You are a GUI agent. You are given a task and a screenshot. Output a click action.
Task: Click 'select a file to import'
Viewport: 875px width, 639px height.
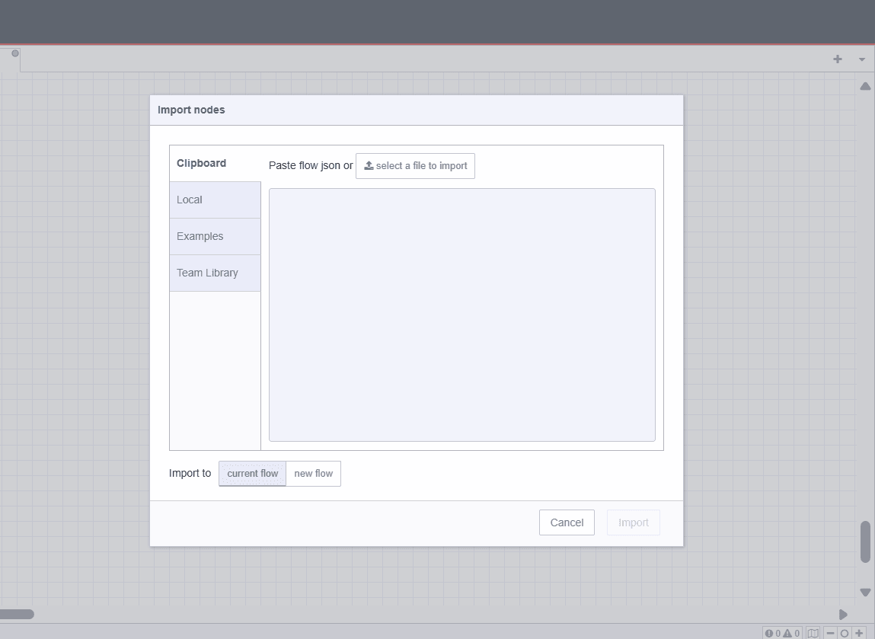pos(415,165)
